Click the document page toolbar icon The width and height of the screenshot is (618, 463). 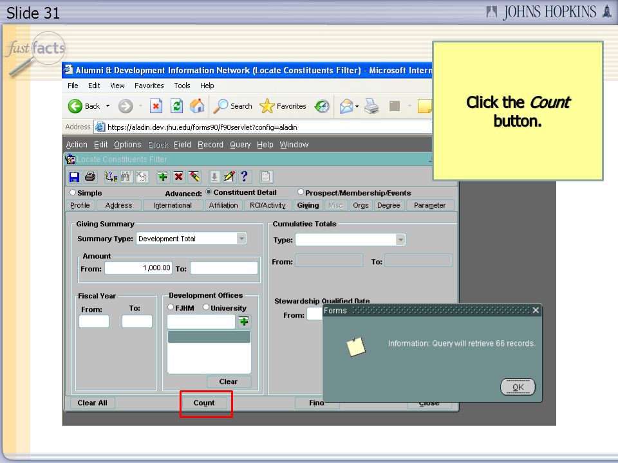click(x=266, y=177)
